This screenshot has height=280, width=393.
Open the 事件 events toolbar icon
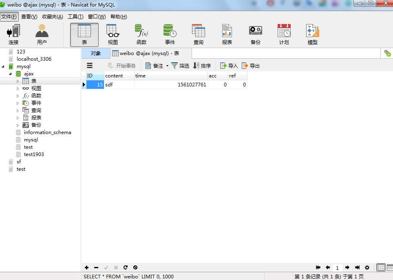coord(170,35)
